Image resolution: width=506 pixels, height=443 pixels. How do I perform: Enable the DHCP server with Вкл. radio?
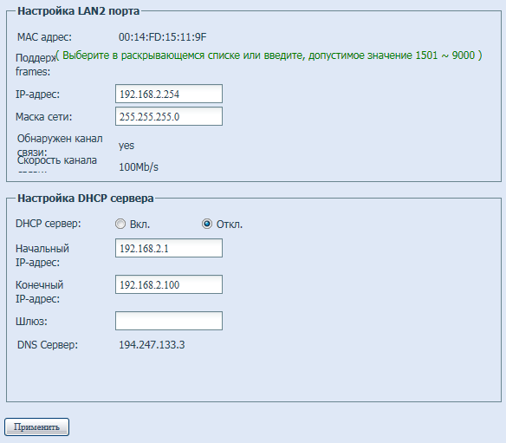click(x=120, y=224)
